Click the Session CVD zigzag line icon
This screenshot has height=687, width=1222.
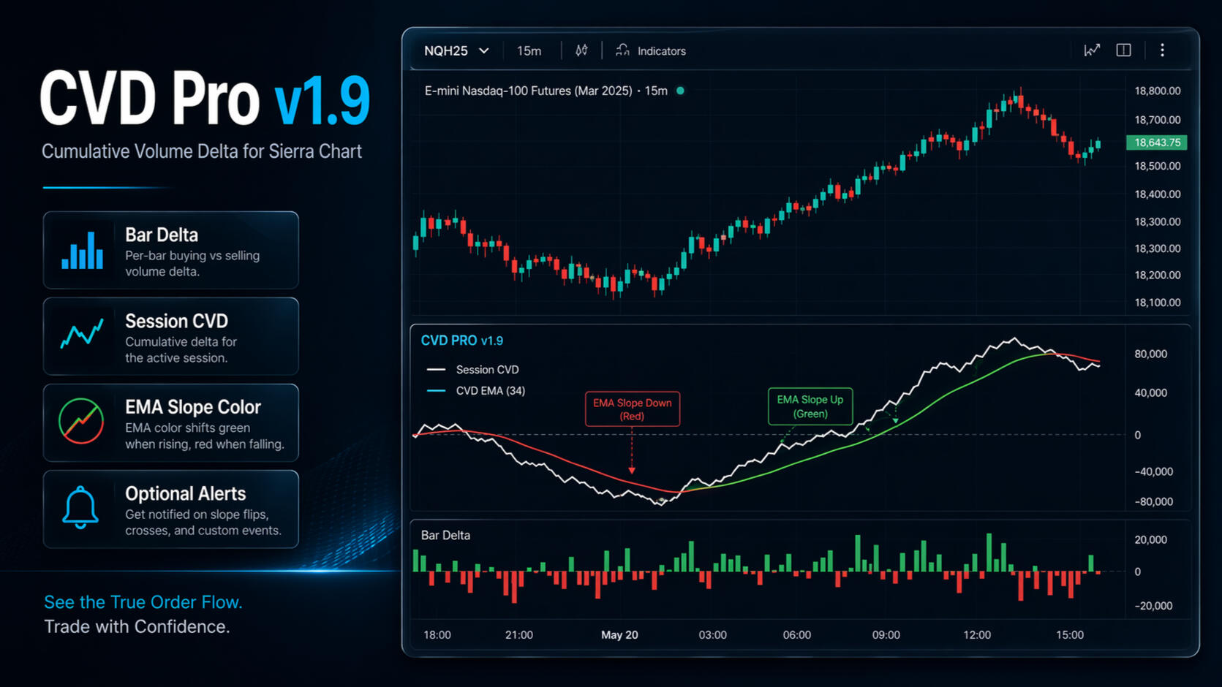(x=82, y=333)
